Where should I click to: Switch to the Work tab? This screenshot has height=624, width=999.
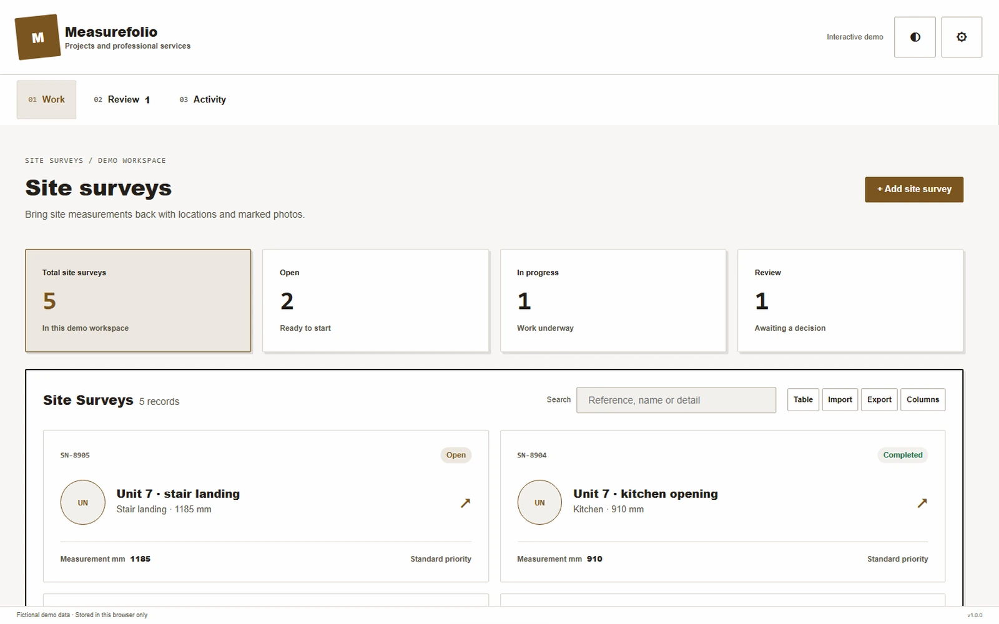(x=46, y=100)
